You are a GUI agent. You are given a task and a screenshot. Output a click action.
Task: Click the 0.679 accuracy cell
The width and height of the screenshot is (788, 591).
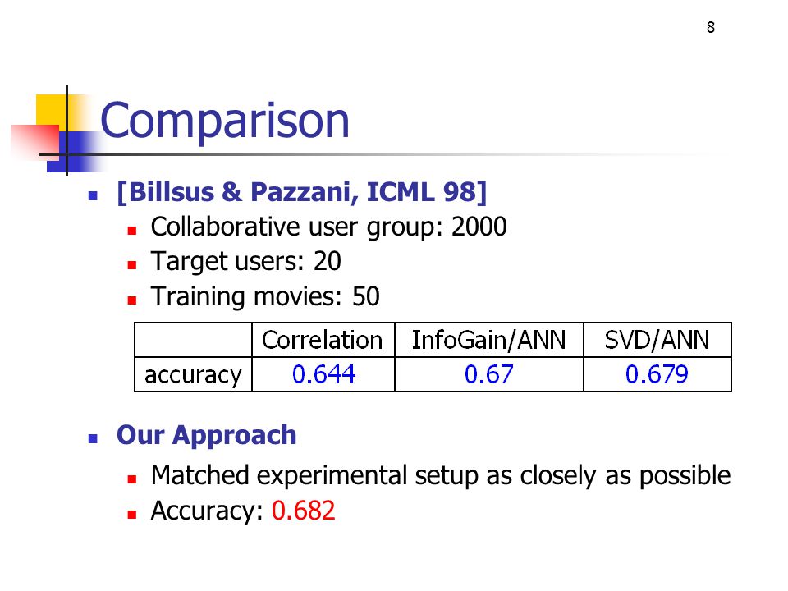tap(657, 374)
